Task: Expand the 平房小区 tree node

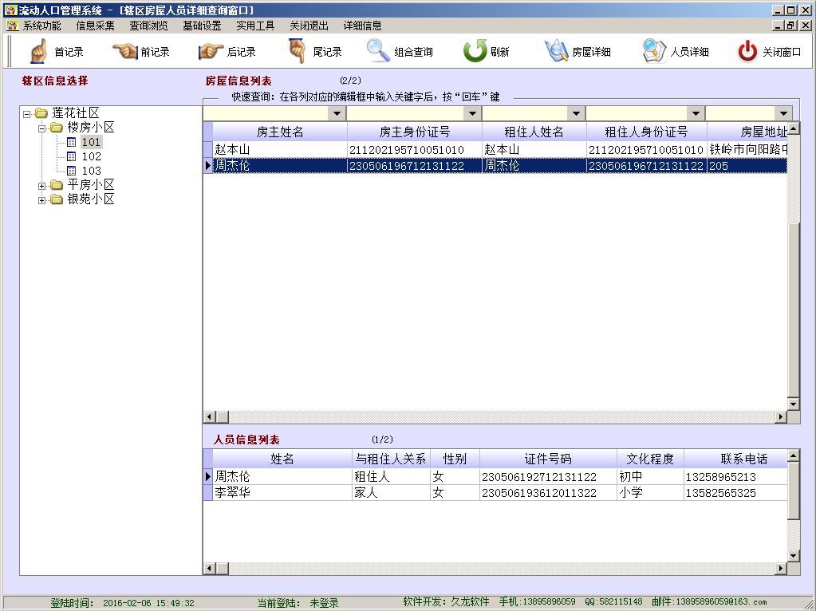Action: pyautogui.click(x=42, y=185)
